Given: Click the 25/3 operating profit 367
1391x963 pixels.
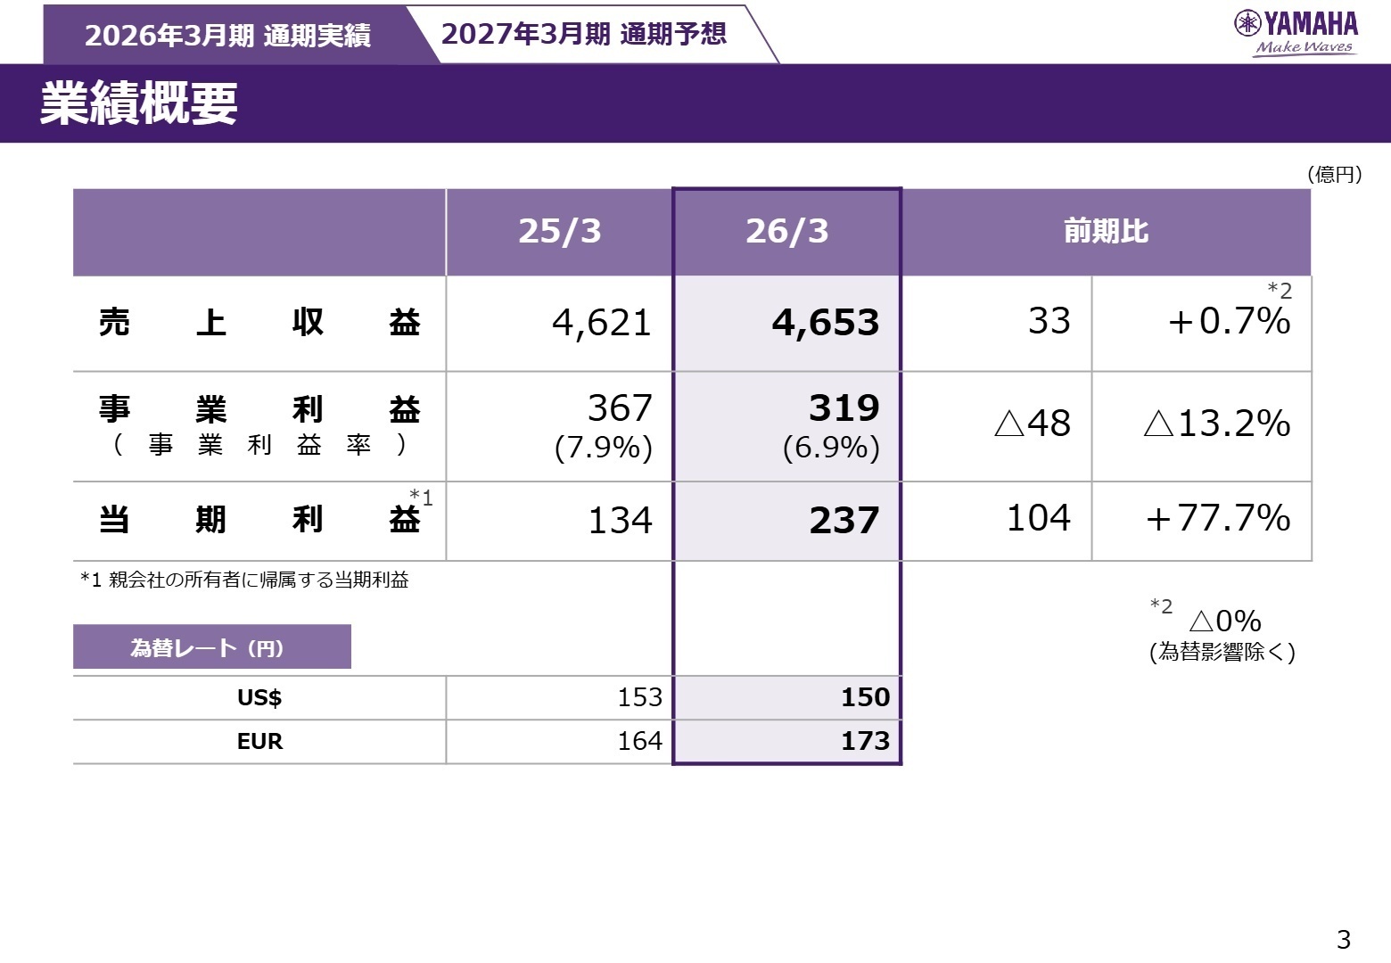Looking at the screenshot, I should pyautogui.click(x=620, y=407).
